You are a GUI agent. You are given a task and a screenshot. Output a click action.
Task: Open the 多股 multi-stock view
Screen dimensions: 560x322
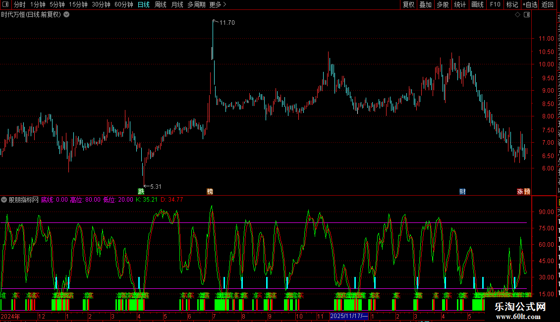point(443,4)
